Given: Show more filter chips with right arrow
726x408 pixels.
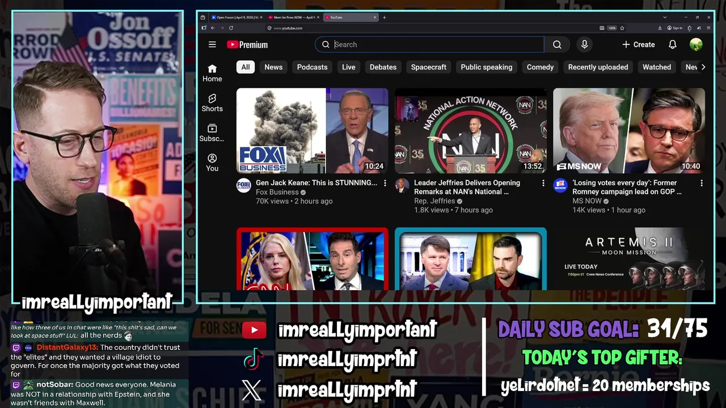Looking at the screenshot, I should (x=703, y=67).
